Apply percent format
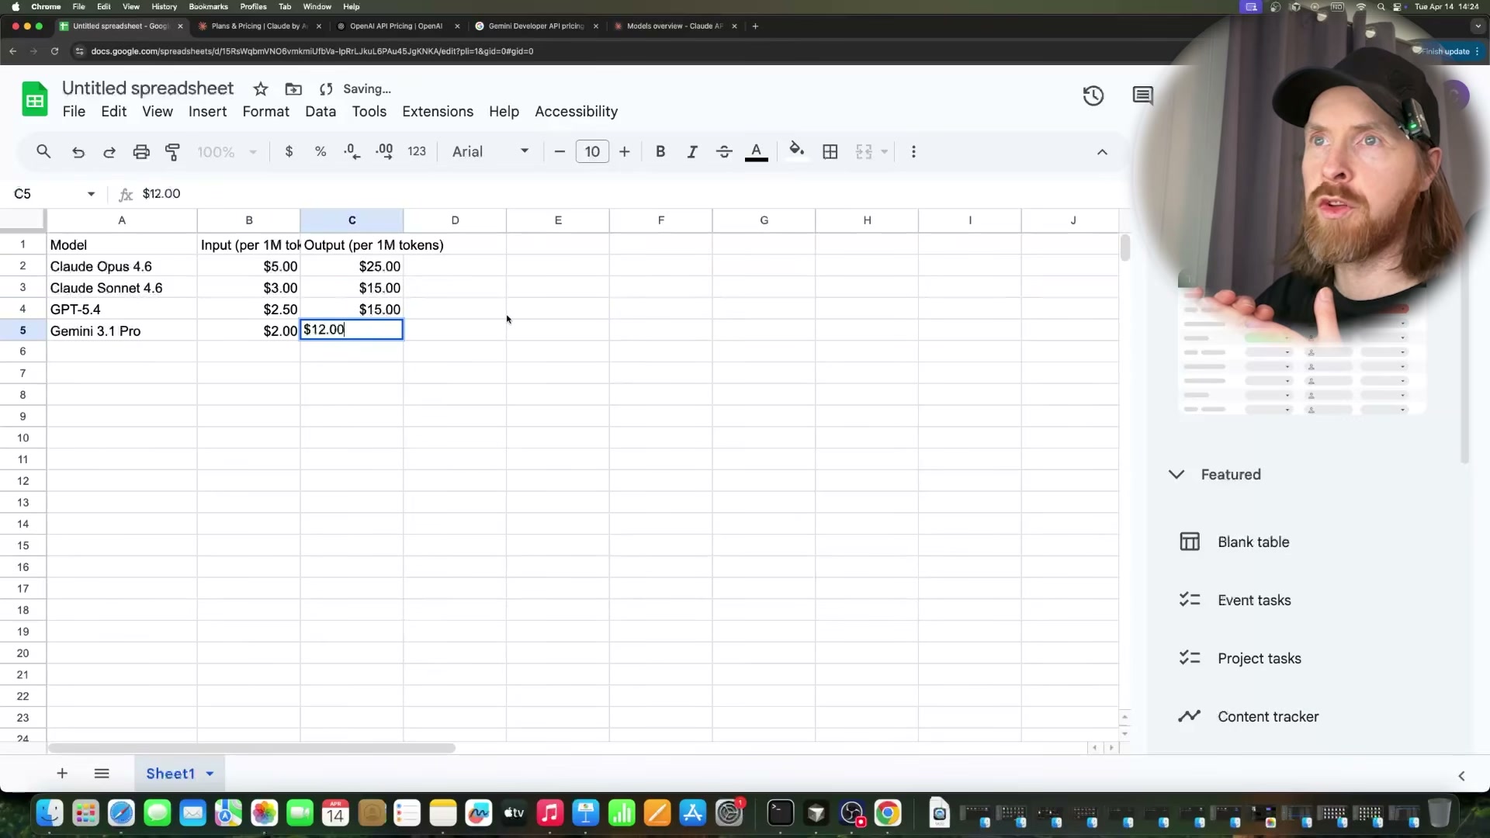 coord(321,152)
